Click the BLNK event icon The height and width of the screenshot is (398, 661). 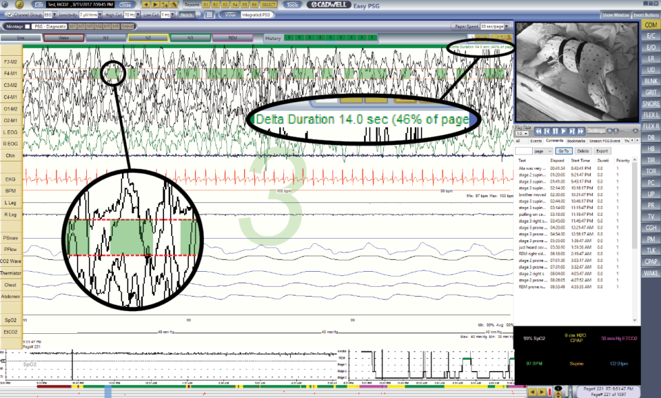click(650, 81)
